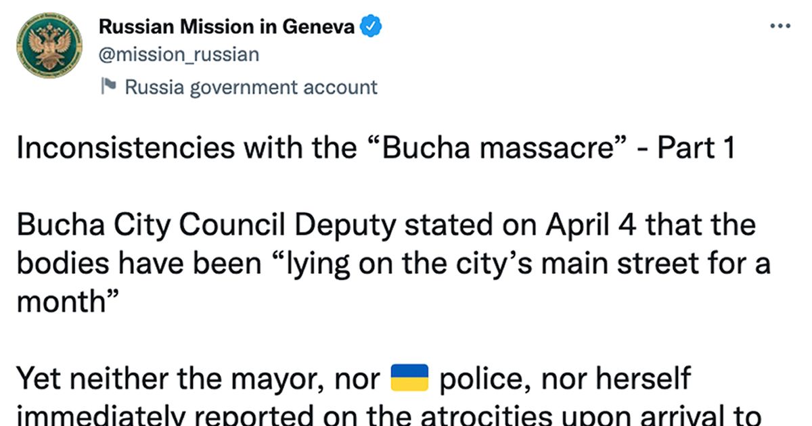Click the Ukrainian flag emoji
The width and height of the screenshot is (812, 426).
pyautogui.click(x=410, y=378)
